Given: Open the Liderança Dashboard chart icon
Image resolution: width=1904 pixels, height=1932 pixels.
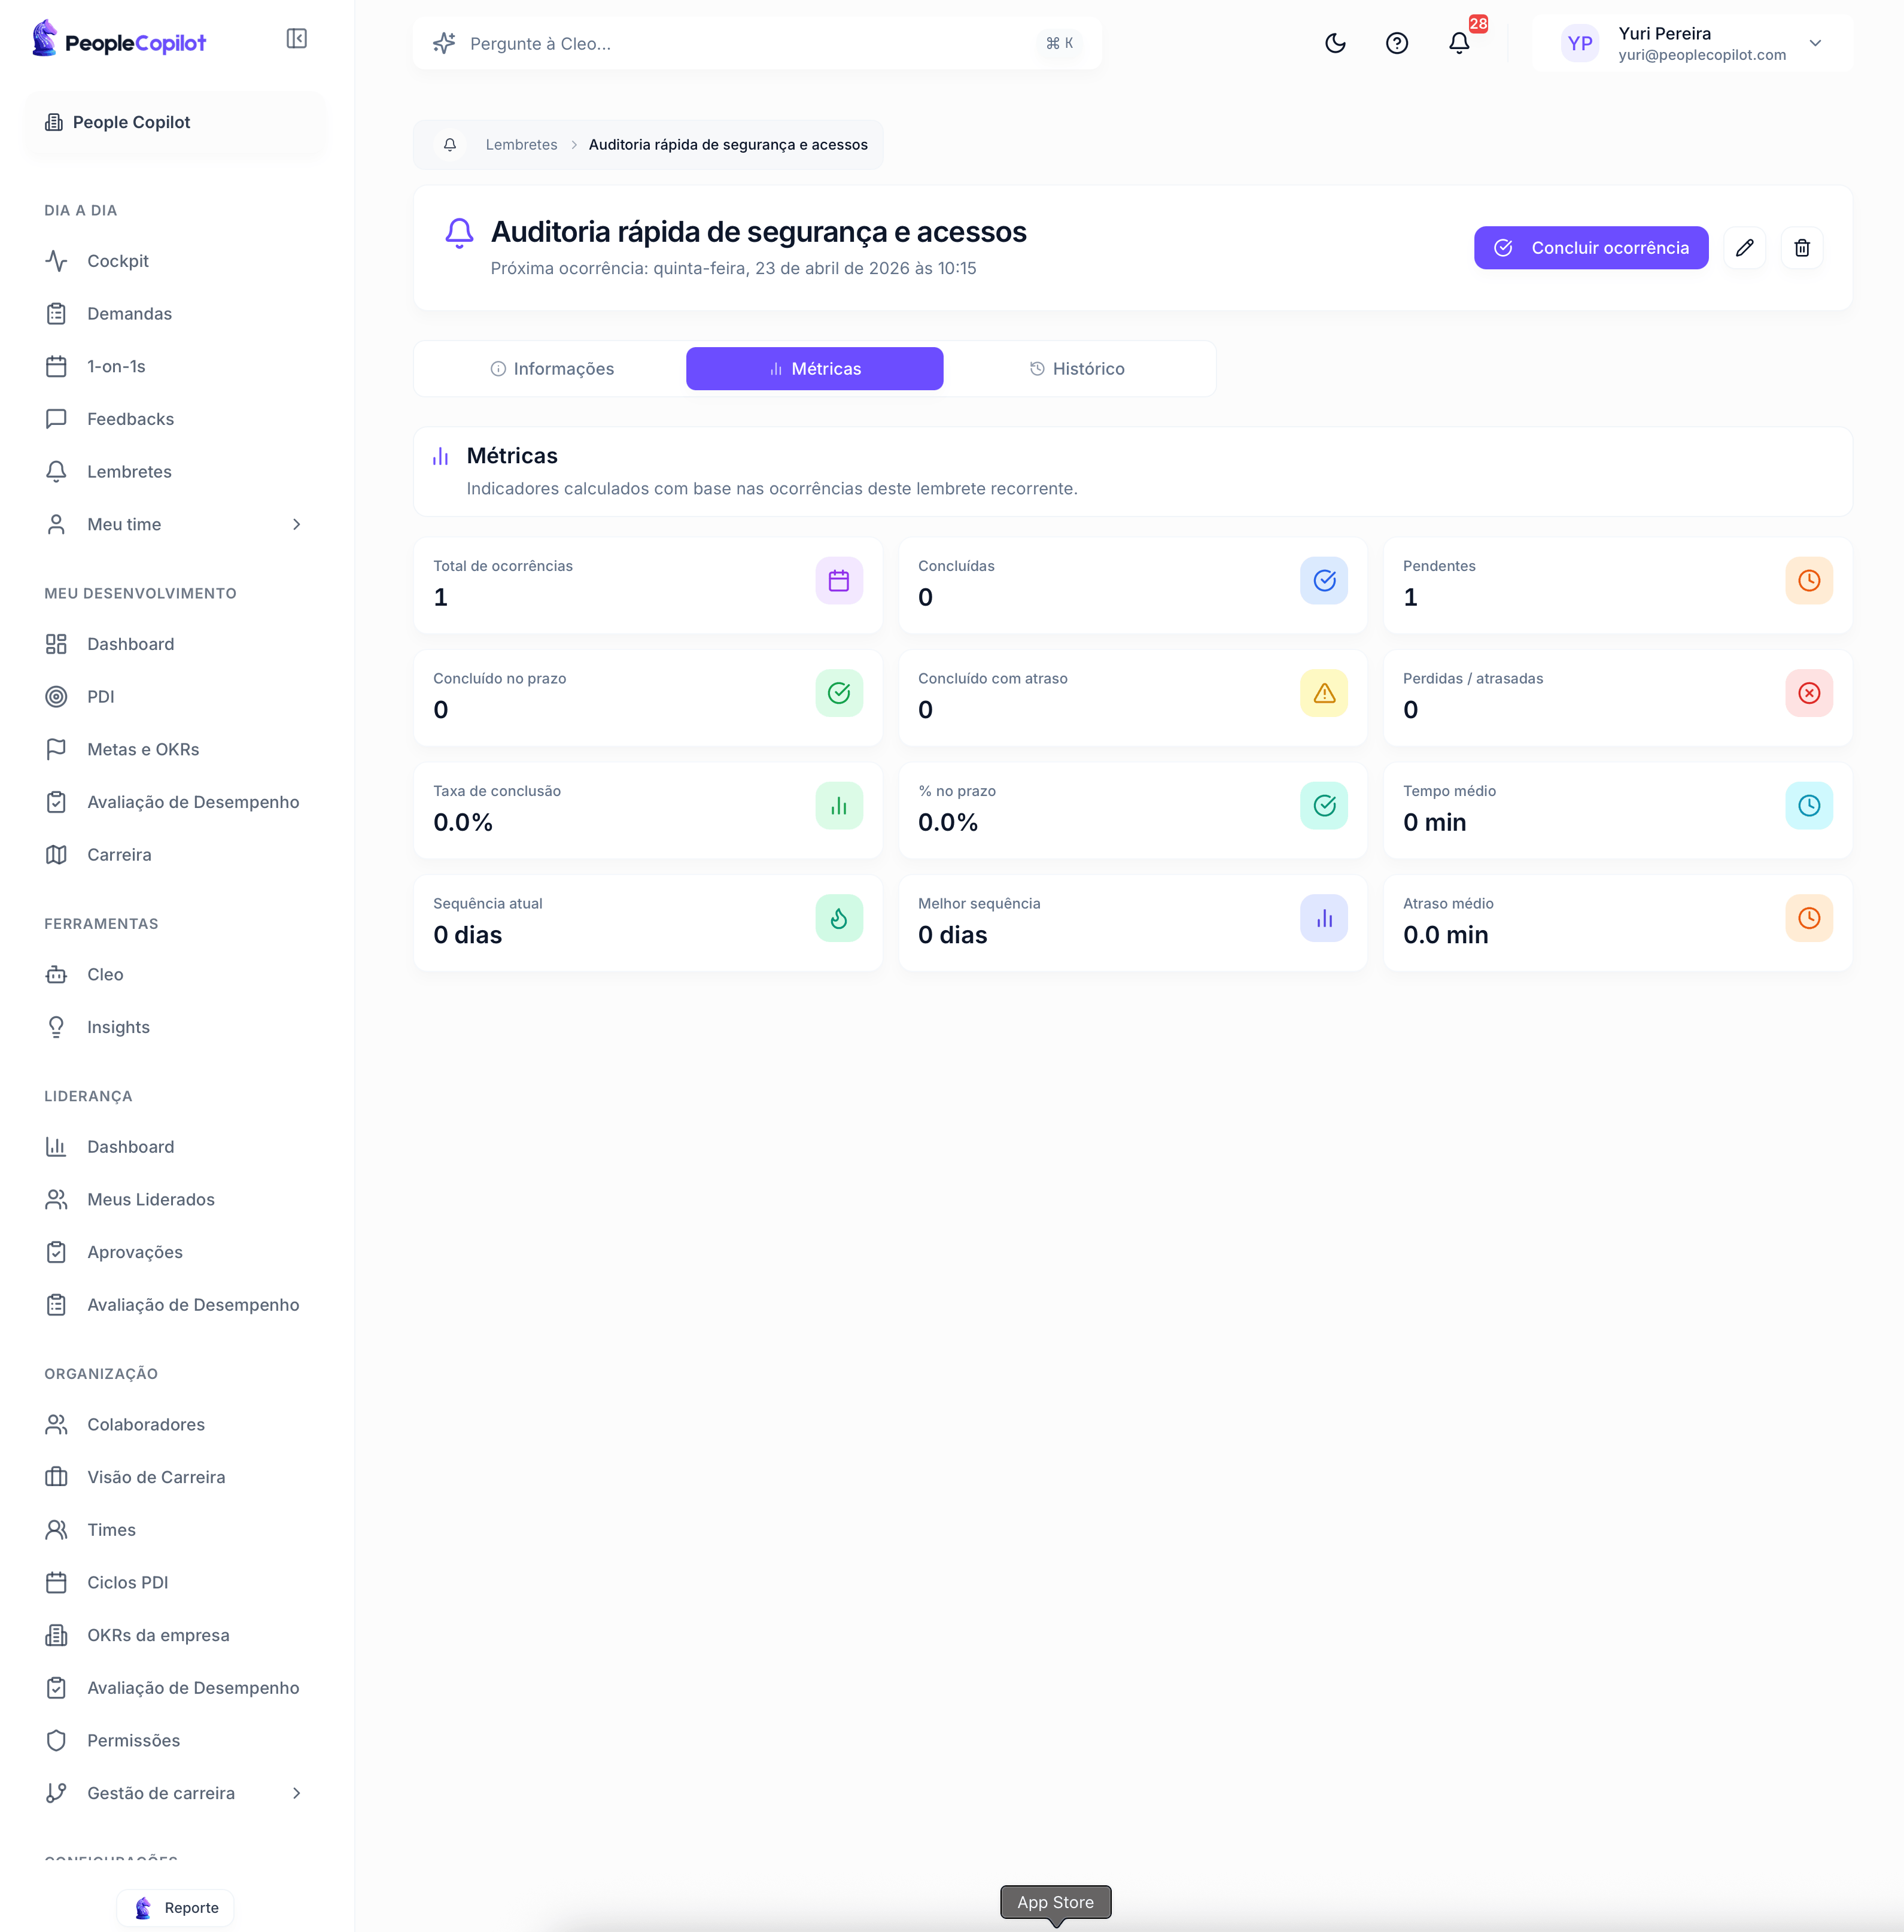Looking at the screenshot, I should point(56,1147).
